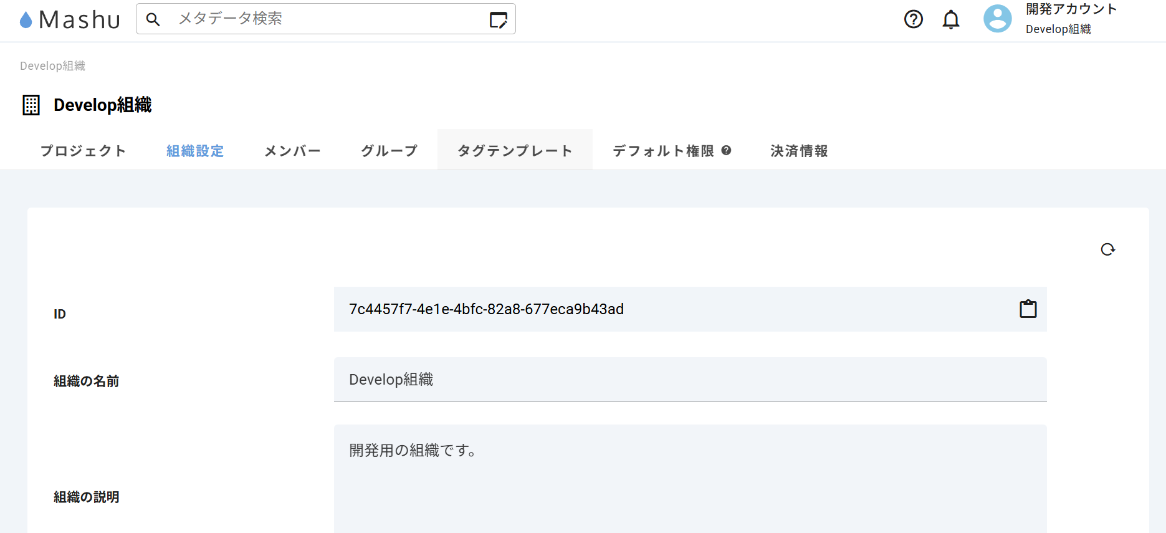Image resolution: width=1166 pixels, height=533 pixels.
Task: Click the reload refresh icon
Action: pyautogui.click(x=1107, y=249)
